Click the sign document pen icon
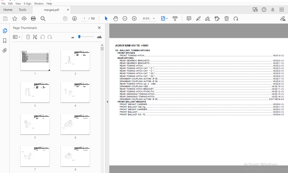Viewport: 288px width, 173px height. coord(208,19)
